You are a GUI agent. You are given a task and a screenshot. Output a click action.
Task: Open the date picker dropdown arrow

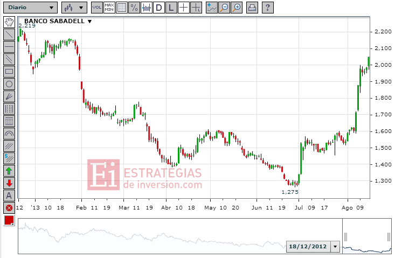coord(335,247)
